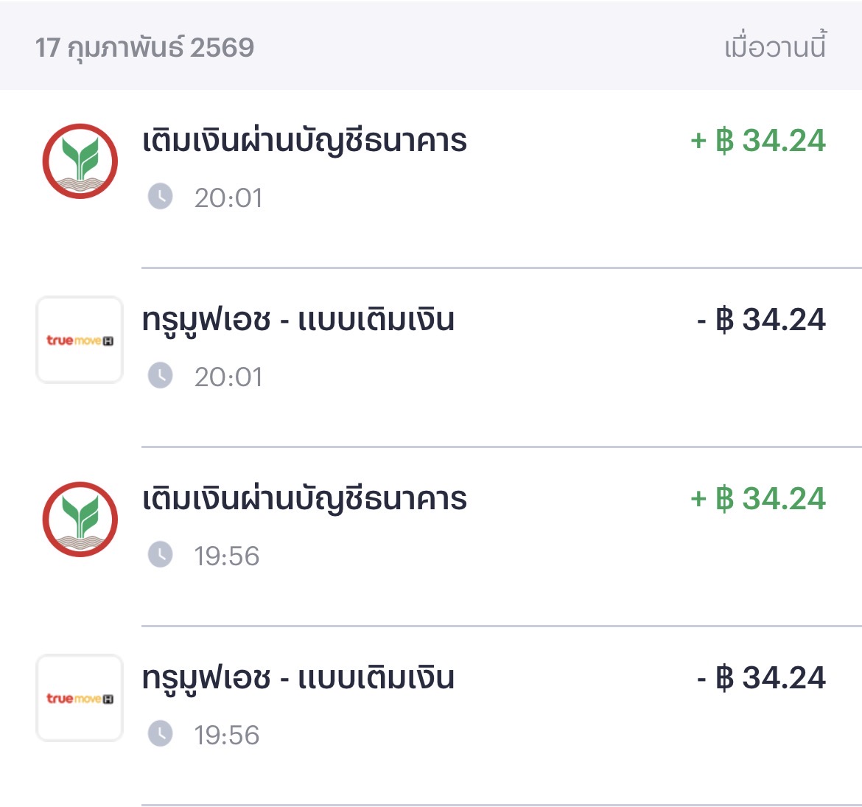Select the - ฿ 34.24 amount at 19:56
This screenshot has width=862, height=807.
click(x=761, y=678)
